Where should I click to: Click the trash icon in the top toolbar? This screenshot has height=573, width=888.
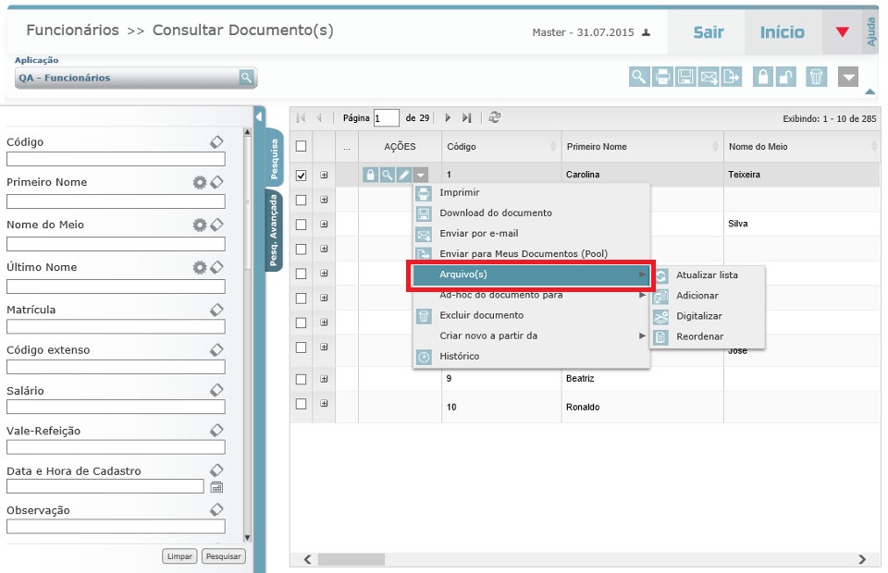pos(817,77)
